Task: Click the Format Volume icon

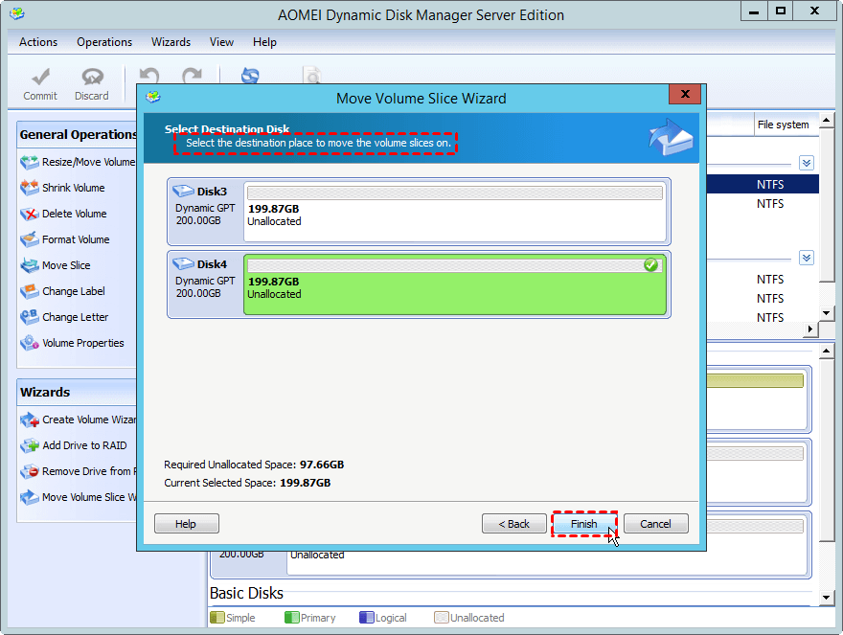Action: point(30,239)
